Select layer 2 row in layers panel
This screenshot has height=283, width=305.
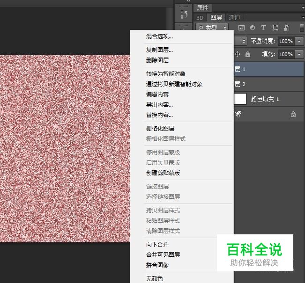click(268, 84)
